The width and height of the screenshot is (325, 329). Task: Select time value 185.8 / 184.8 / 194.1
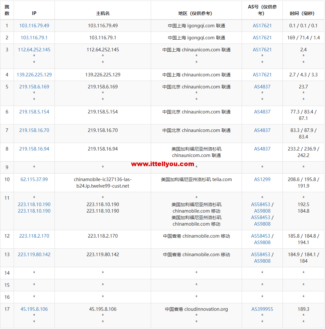click(x=303, y=239)
